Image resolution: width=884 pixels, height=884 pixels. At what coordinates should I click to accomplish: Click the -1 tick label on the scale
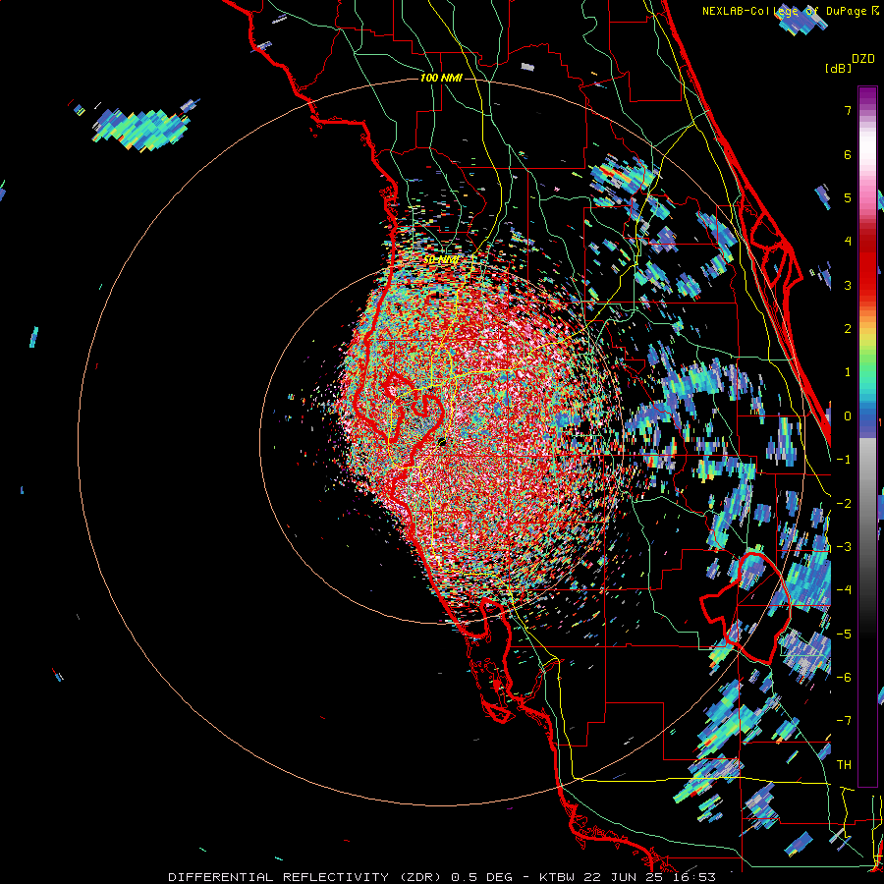[x=844, y=460]
